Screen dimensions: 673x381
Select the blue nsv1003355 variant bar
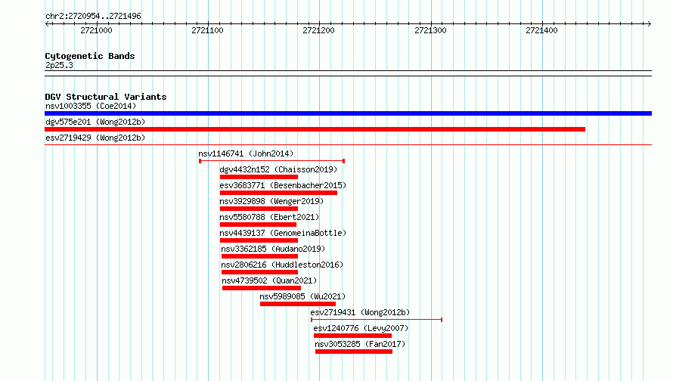point(348,113)
